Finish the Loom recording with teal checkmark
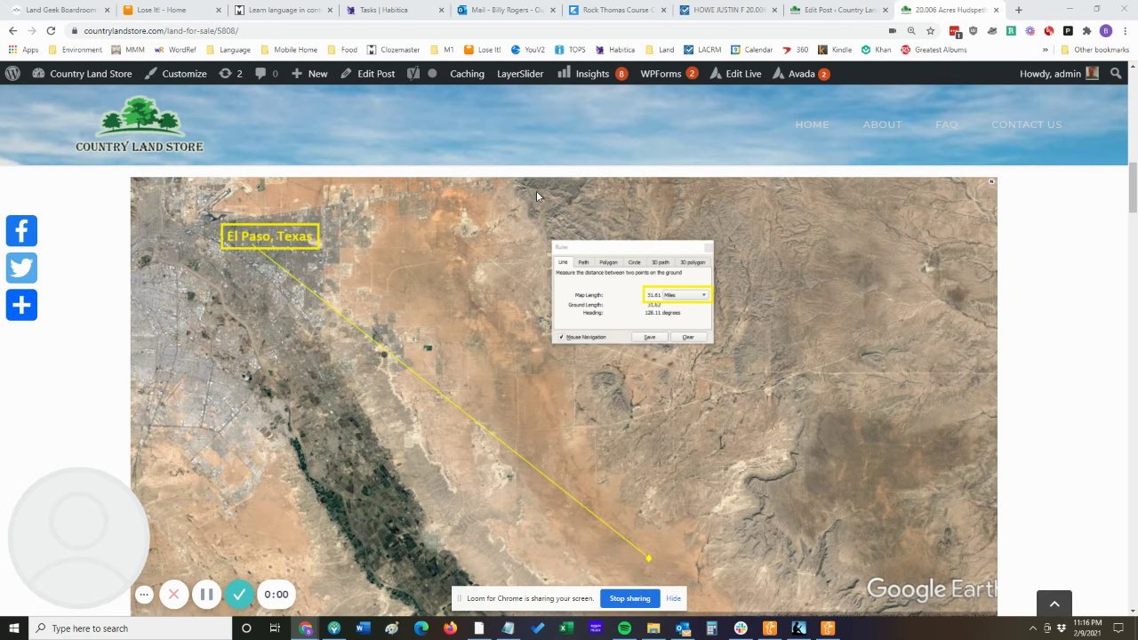The height and width of the screenshot is (640, 1138). [x=238, y=595]
